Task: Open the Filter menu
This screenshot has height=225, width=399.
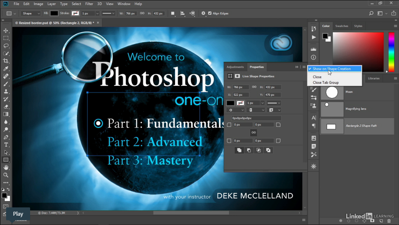Action: pos(89,4)
